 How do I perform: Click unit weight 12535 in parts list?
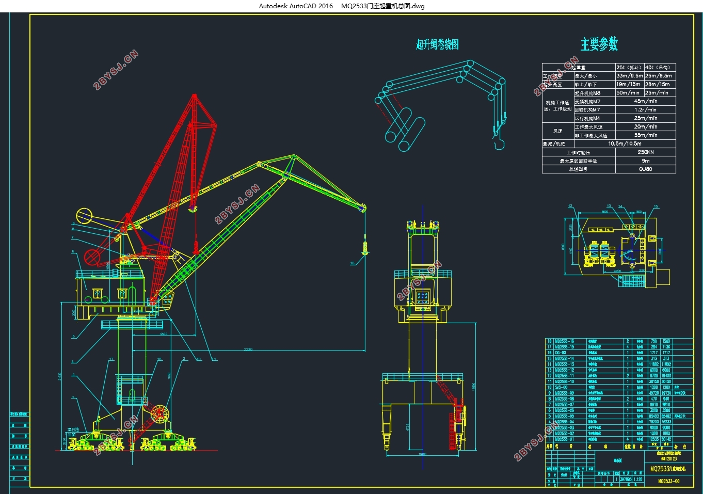click(x=654, y=439)
